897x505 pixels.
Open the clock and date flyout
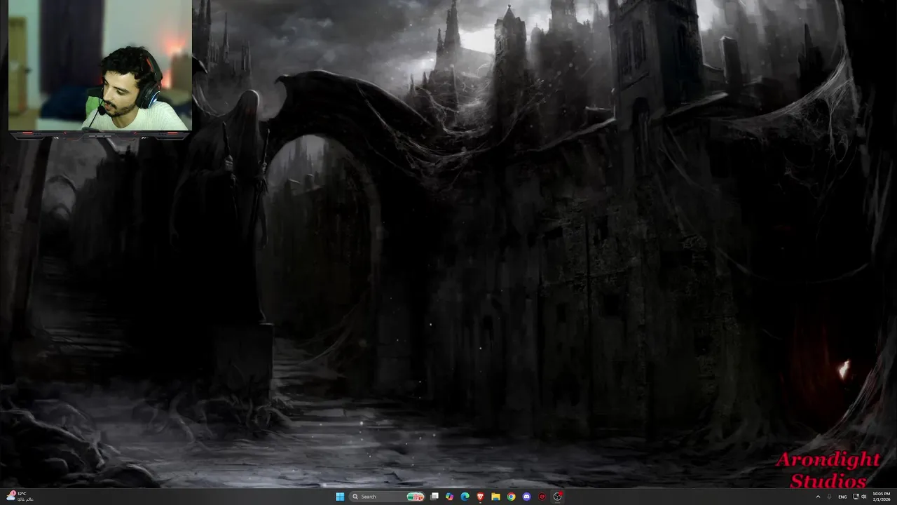[x=882, y=497]
